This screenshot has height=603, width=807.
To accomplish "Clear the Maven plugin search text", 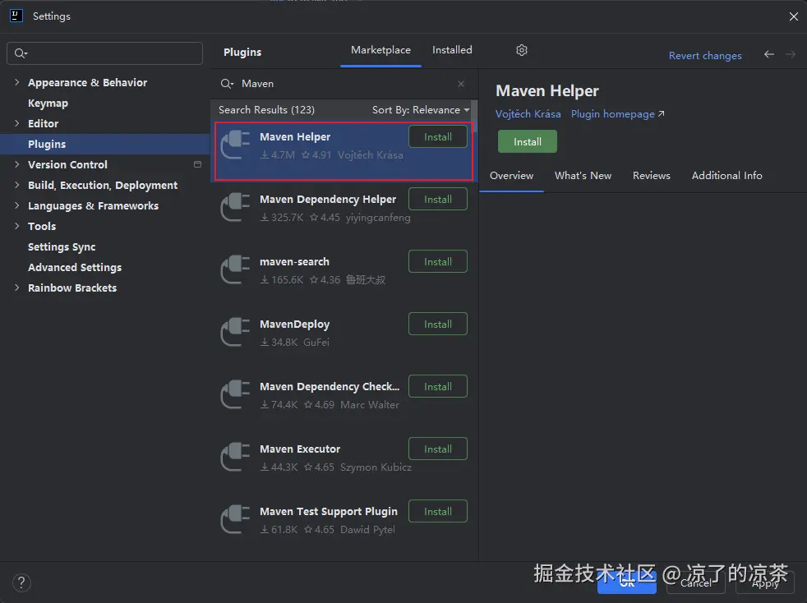I will coord(461,83).
